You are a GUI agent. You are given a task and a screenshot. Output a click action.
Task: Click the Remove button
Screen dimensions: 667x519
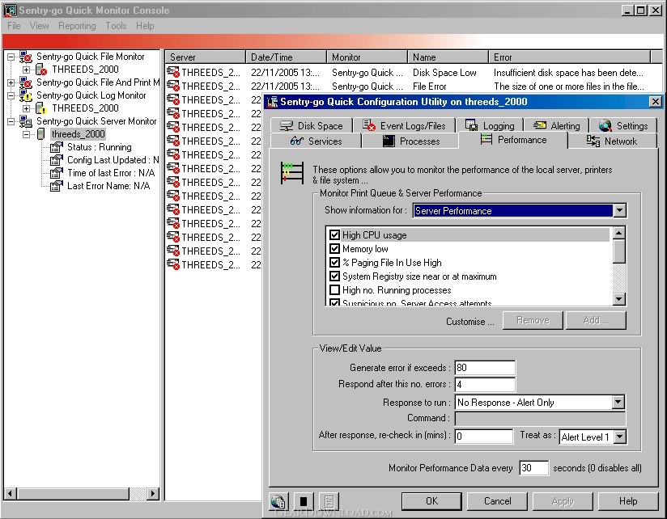pyautogui.click(x=533, y=320)
